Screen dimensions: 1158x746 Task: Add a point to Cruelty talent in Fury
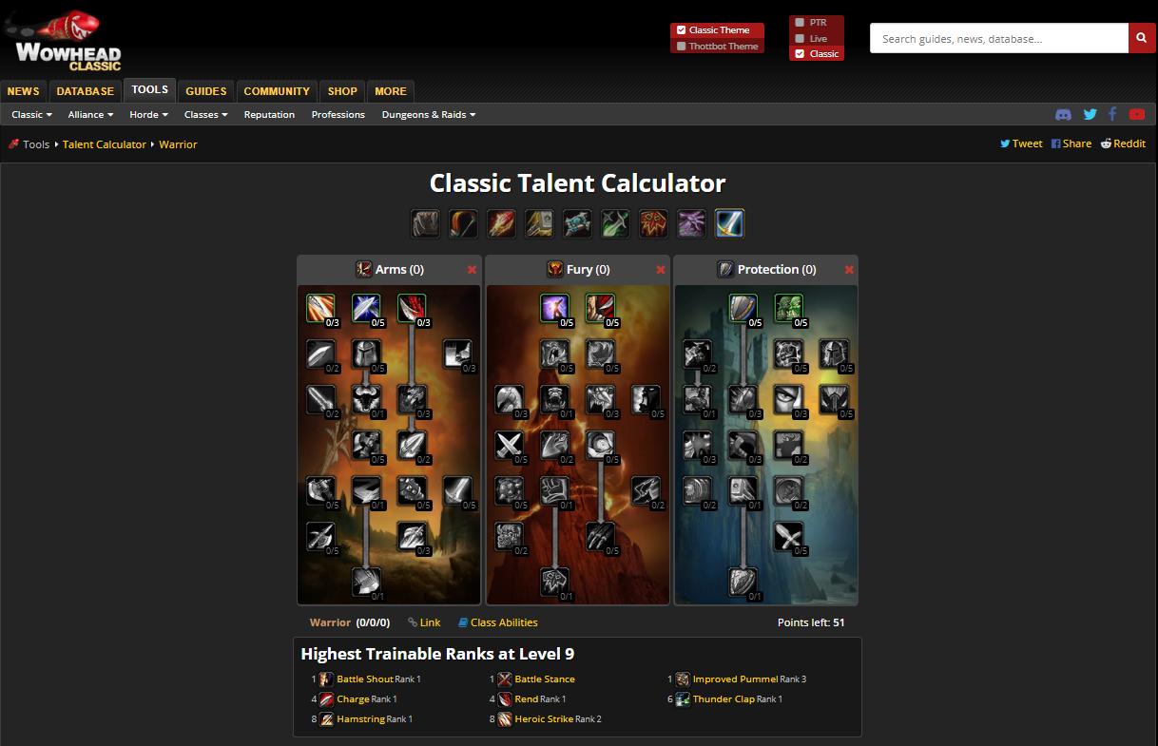(x=601, y=308)
